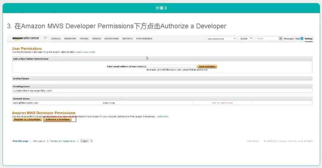Click the Send invitation button

pyautogui.click(x=207, y=66)
